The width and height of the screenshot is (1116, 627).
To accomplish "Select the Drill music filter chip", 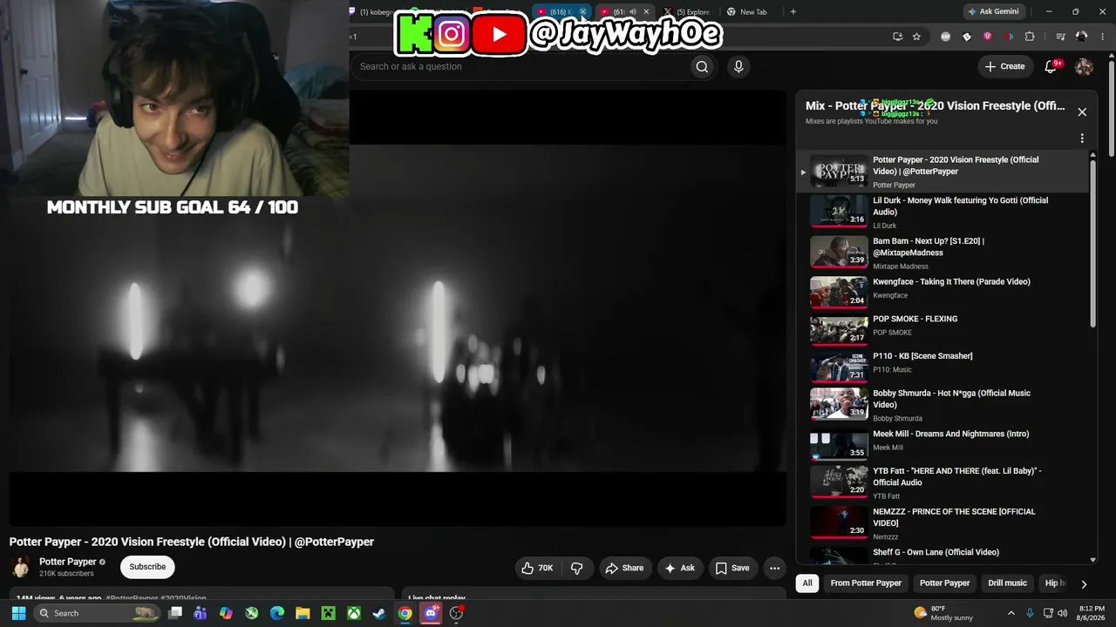I will click(1007, 583).
